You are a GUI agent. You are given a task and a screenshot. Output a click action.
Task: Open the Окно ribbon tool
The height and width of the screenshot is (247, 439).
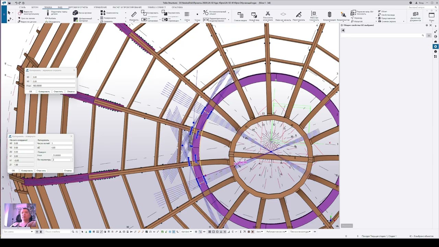(x=431, y=16)
